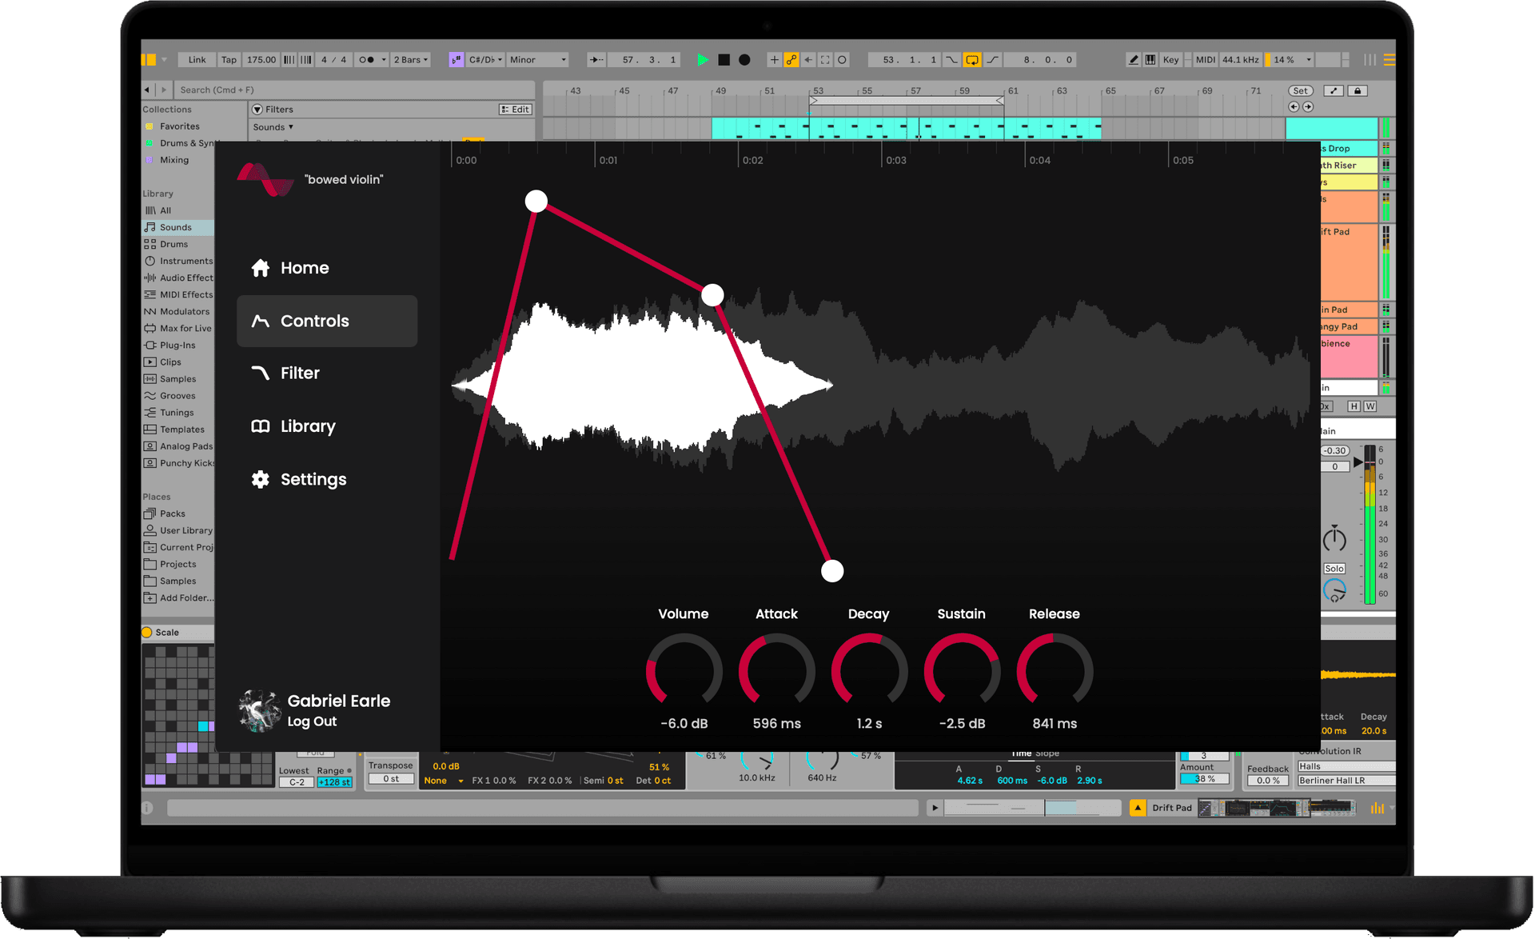This screenshot has height=939, width=1535.
Task: Toggle the Punch-Out switch icon
Action: coord(992,60)
